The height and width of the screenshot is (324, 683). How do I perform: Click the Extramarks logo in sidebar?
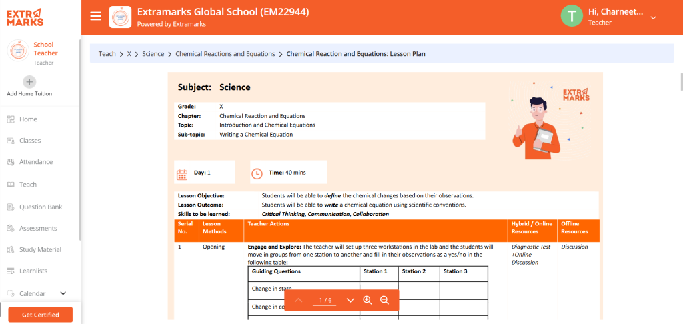(25, 17)
